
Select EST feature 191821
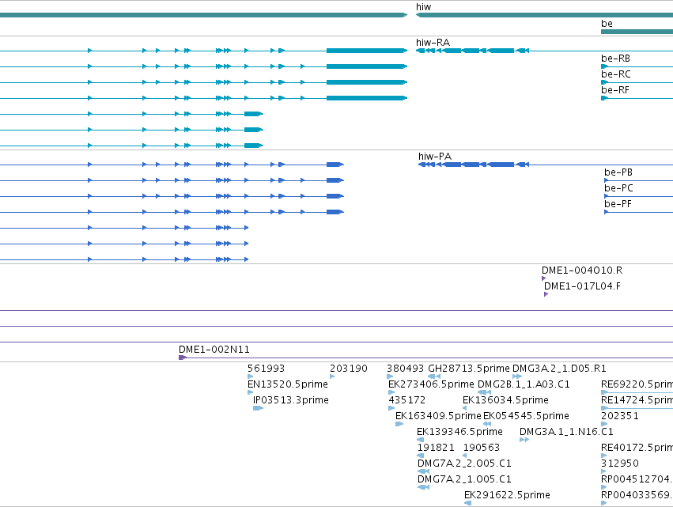coord(436,448)
